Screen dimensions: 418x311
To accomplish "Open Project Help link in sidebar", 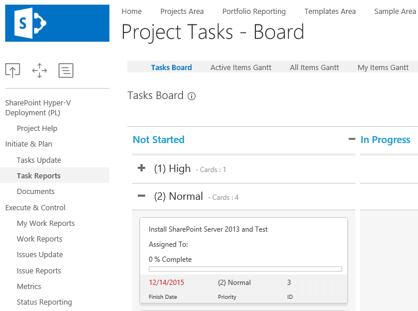I will 37,128.
